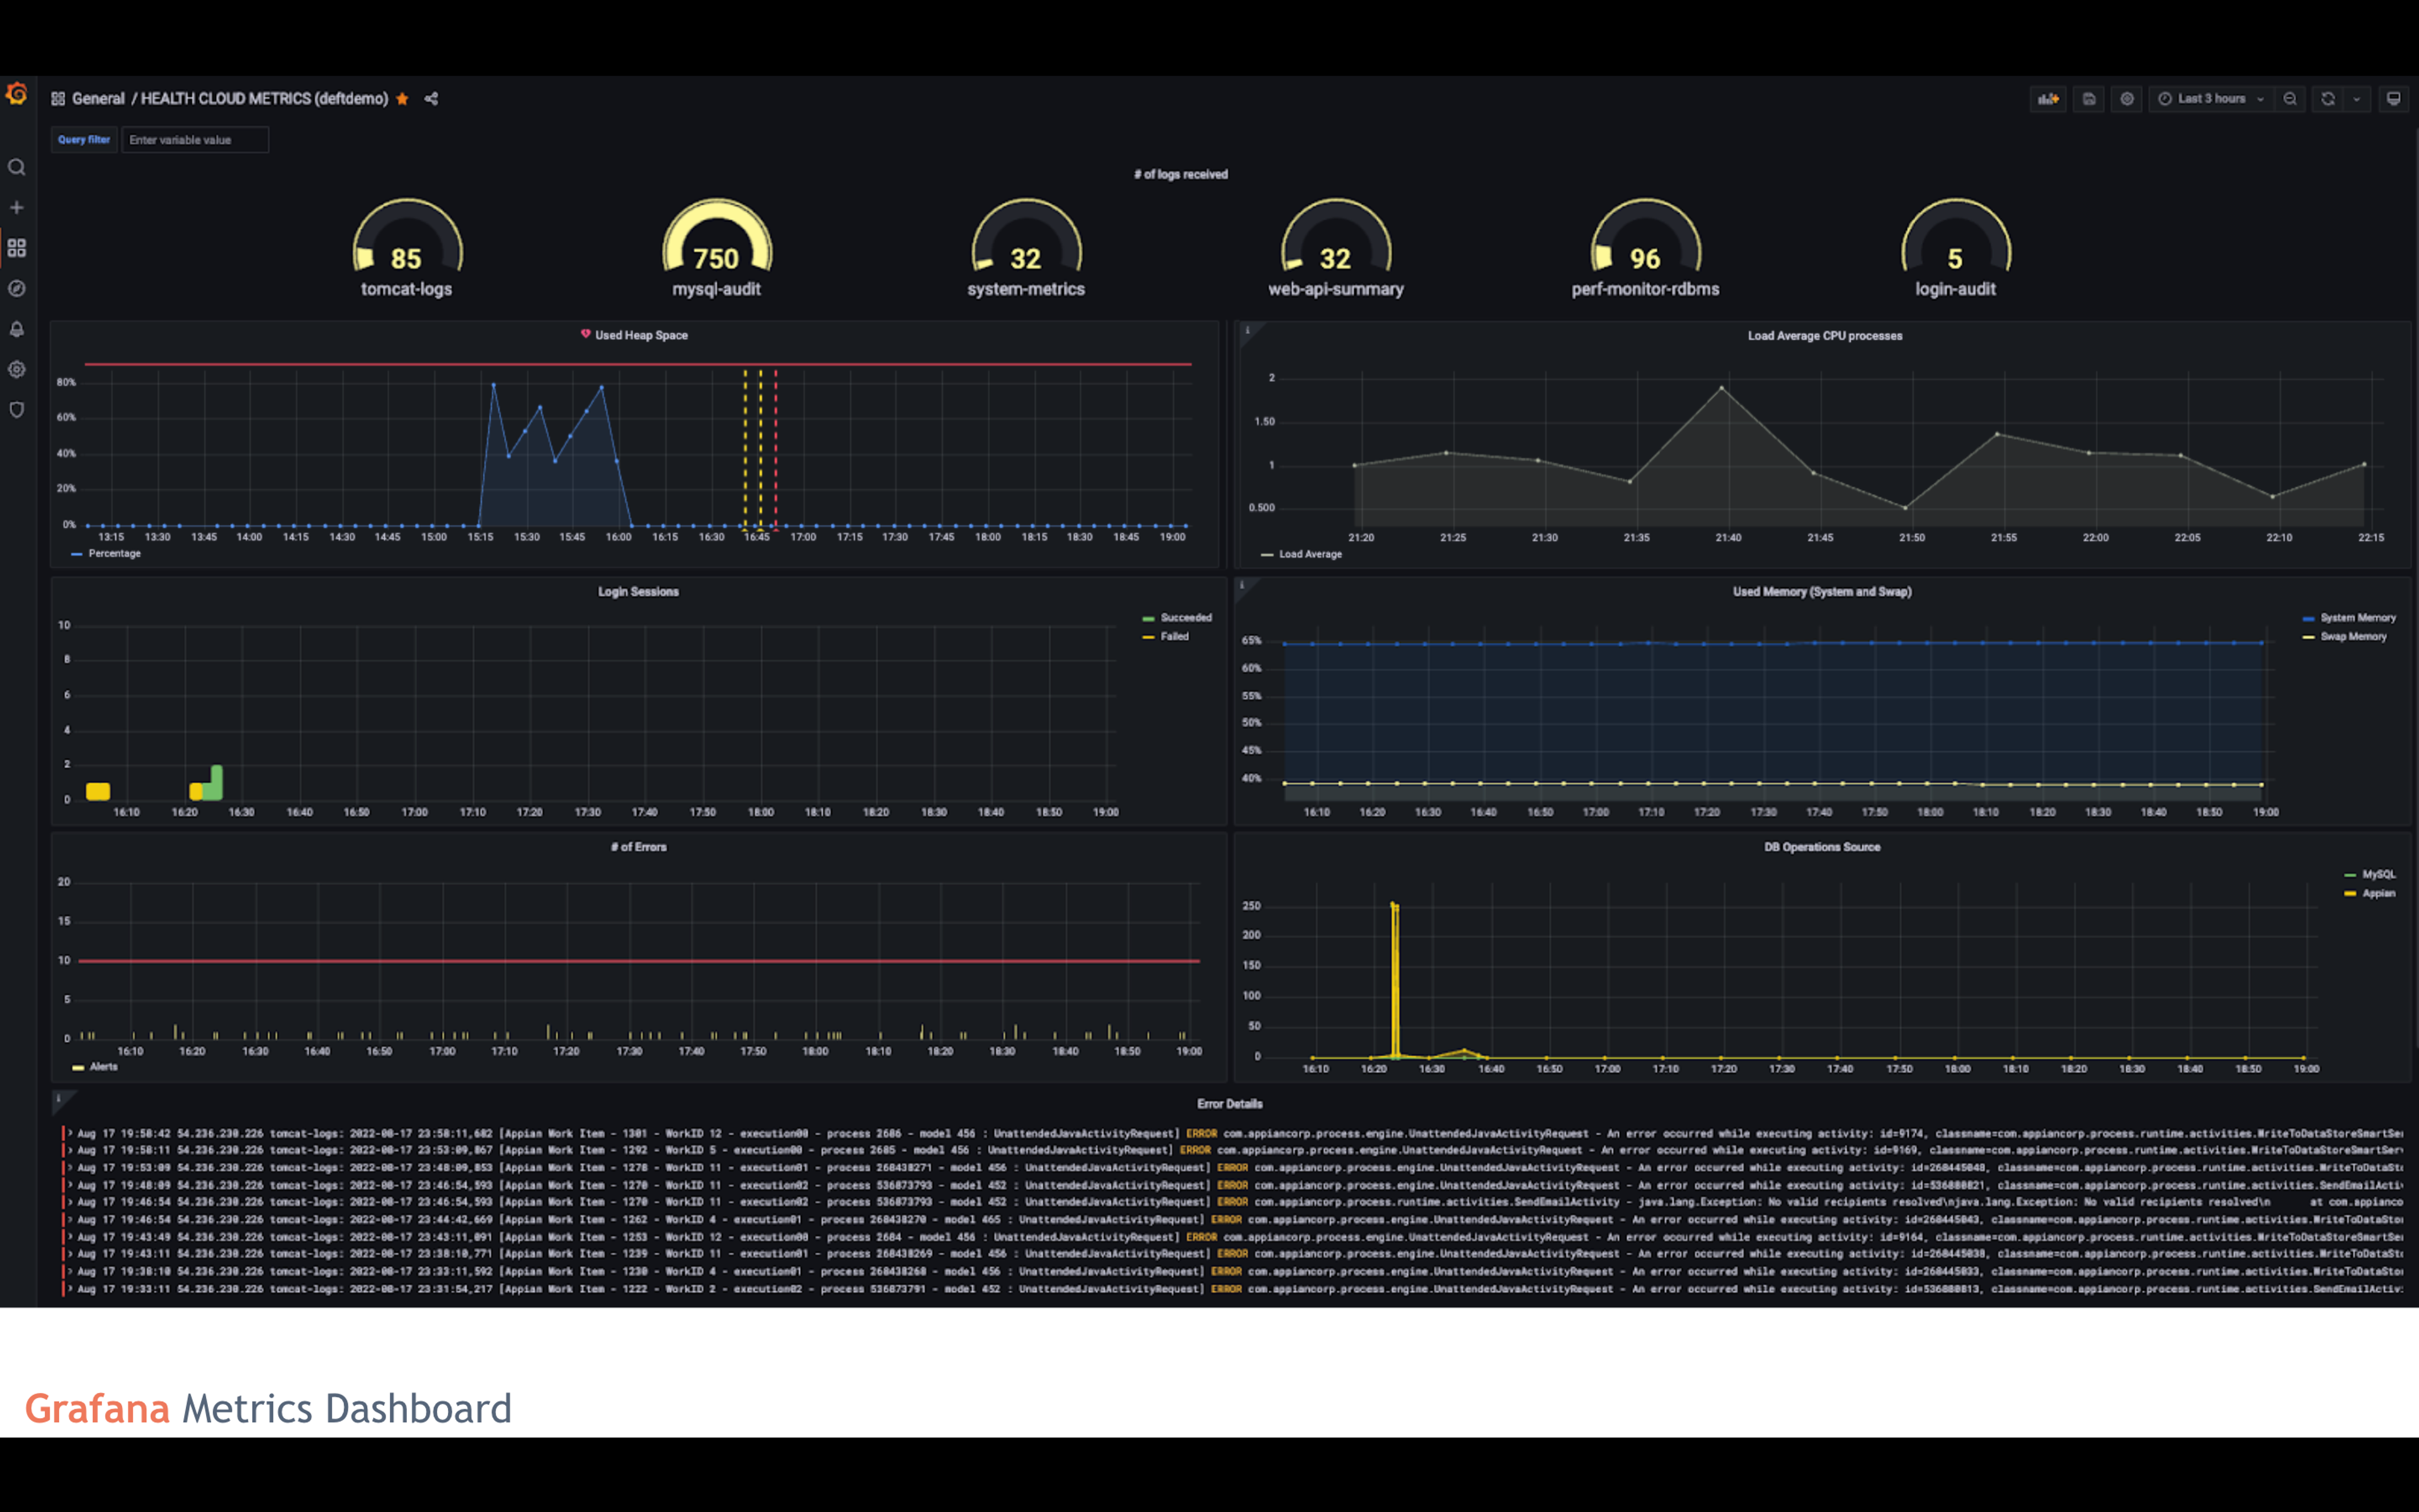Click the Succeeded legend green color swatch
This screenshot has width=2419, height=1512.
point(1148,619)
